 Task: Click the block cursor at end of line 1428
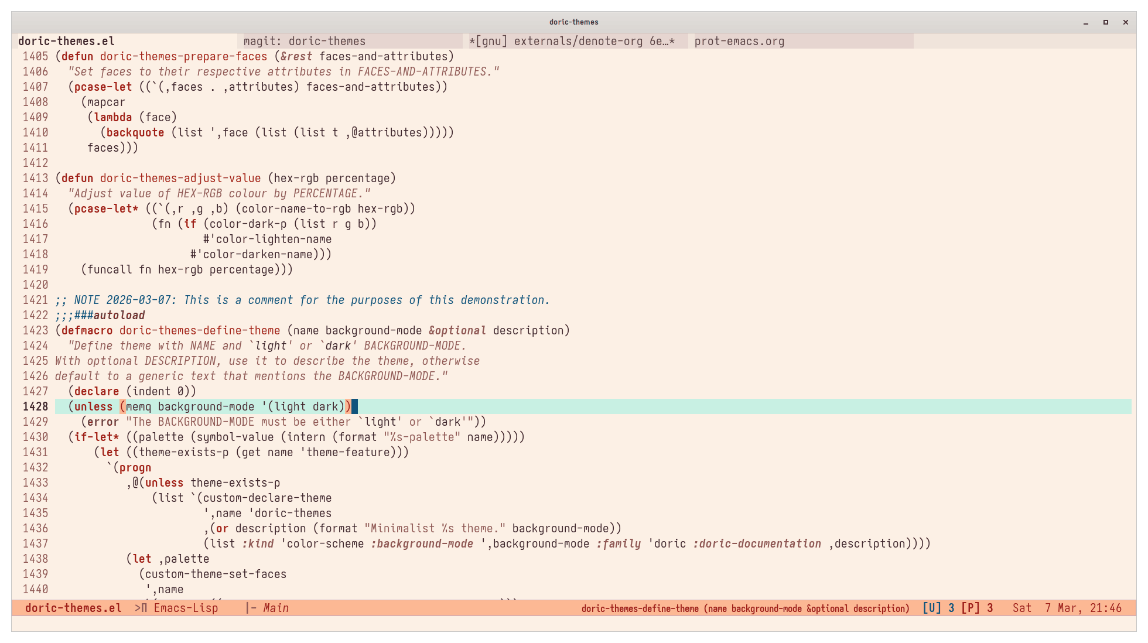click(x=354, y=406)
